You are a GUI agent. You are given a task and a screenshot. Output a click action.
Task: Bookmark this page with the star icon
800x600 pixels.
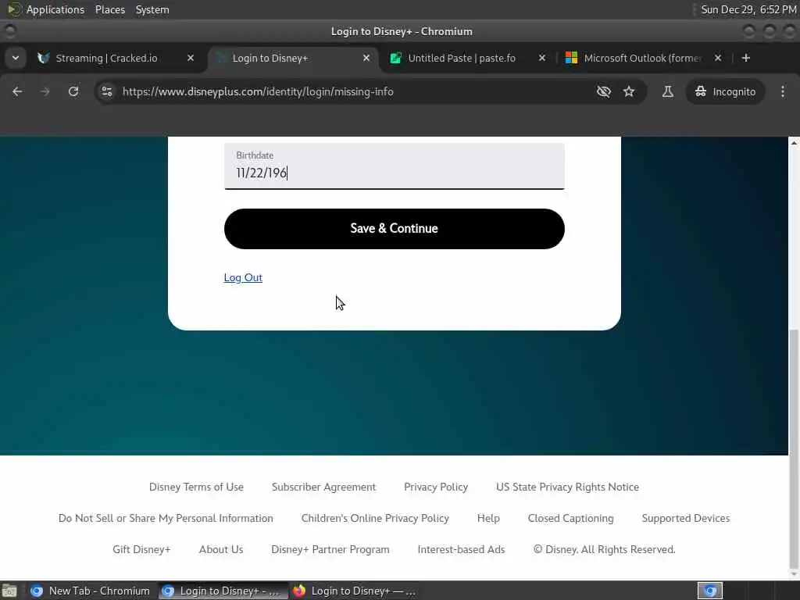tap(629, 92)
